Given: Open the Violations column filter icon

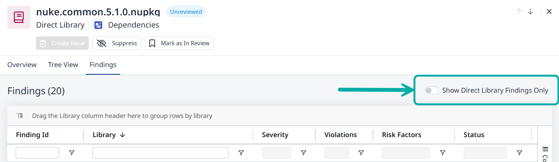Looking at the screenshot, I should click(x=361, y=153).
